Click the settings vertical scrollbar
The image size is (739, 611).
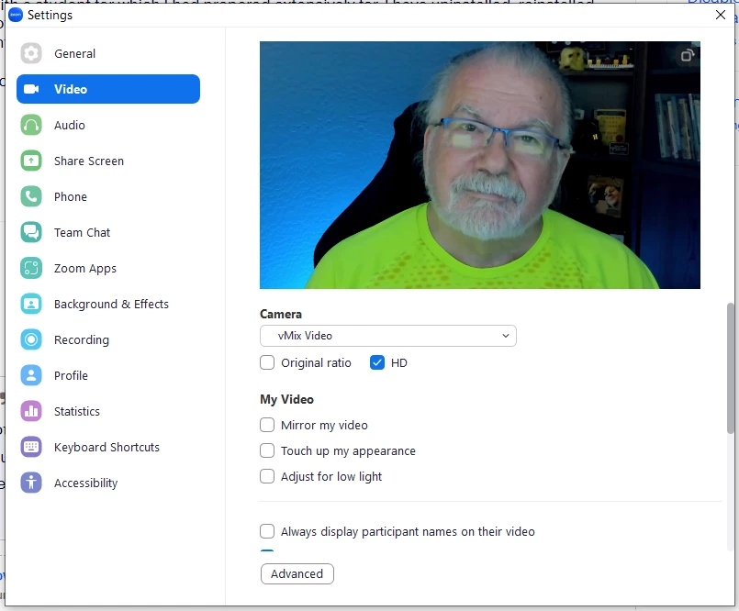click(731, 368)
